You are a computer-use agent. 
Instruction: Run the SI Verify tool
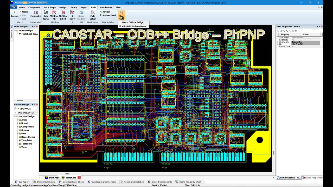tap(72, 15)
